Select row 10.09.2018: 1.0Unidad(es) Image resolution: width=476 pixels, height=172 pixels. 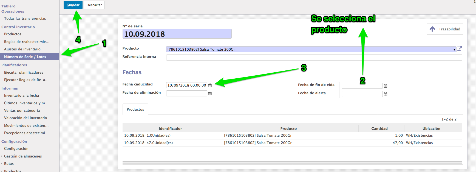point(292,135)
